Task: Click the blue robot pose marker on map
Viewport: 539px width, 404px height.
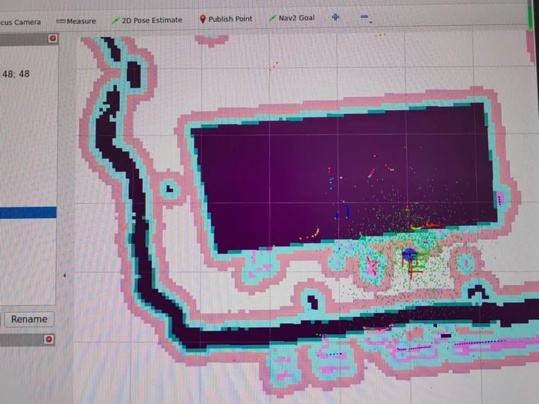Action: pyautogui.click(x=409, y=254)
